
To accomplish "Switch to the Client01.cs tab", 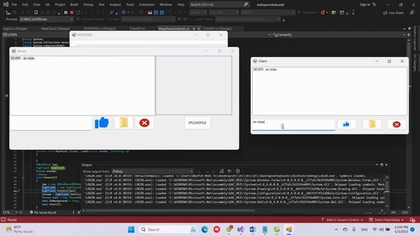I will click(137, 28).
